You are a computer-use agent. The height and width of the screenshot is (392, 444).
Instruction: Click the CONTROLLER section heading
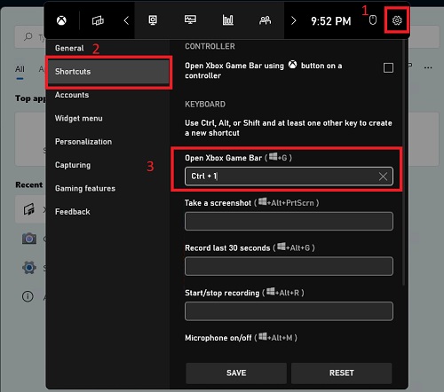point(210,46)
